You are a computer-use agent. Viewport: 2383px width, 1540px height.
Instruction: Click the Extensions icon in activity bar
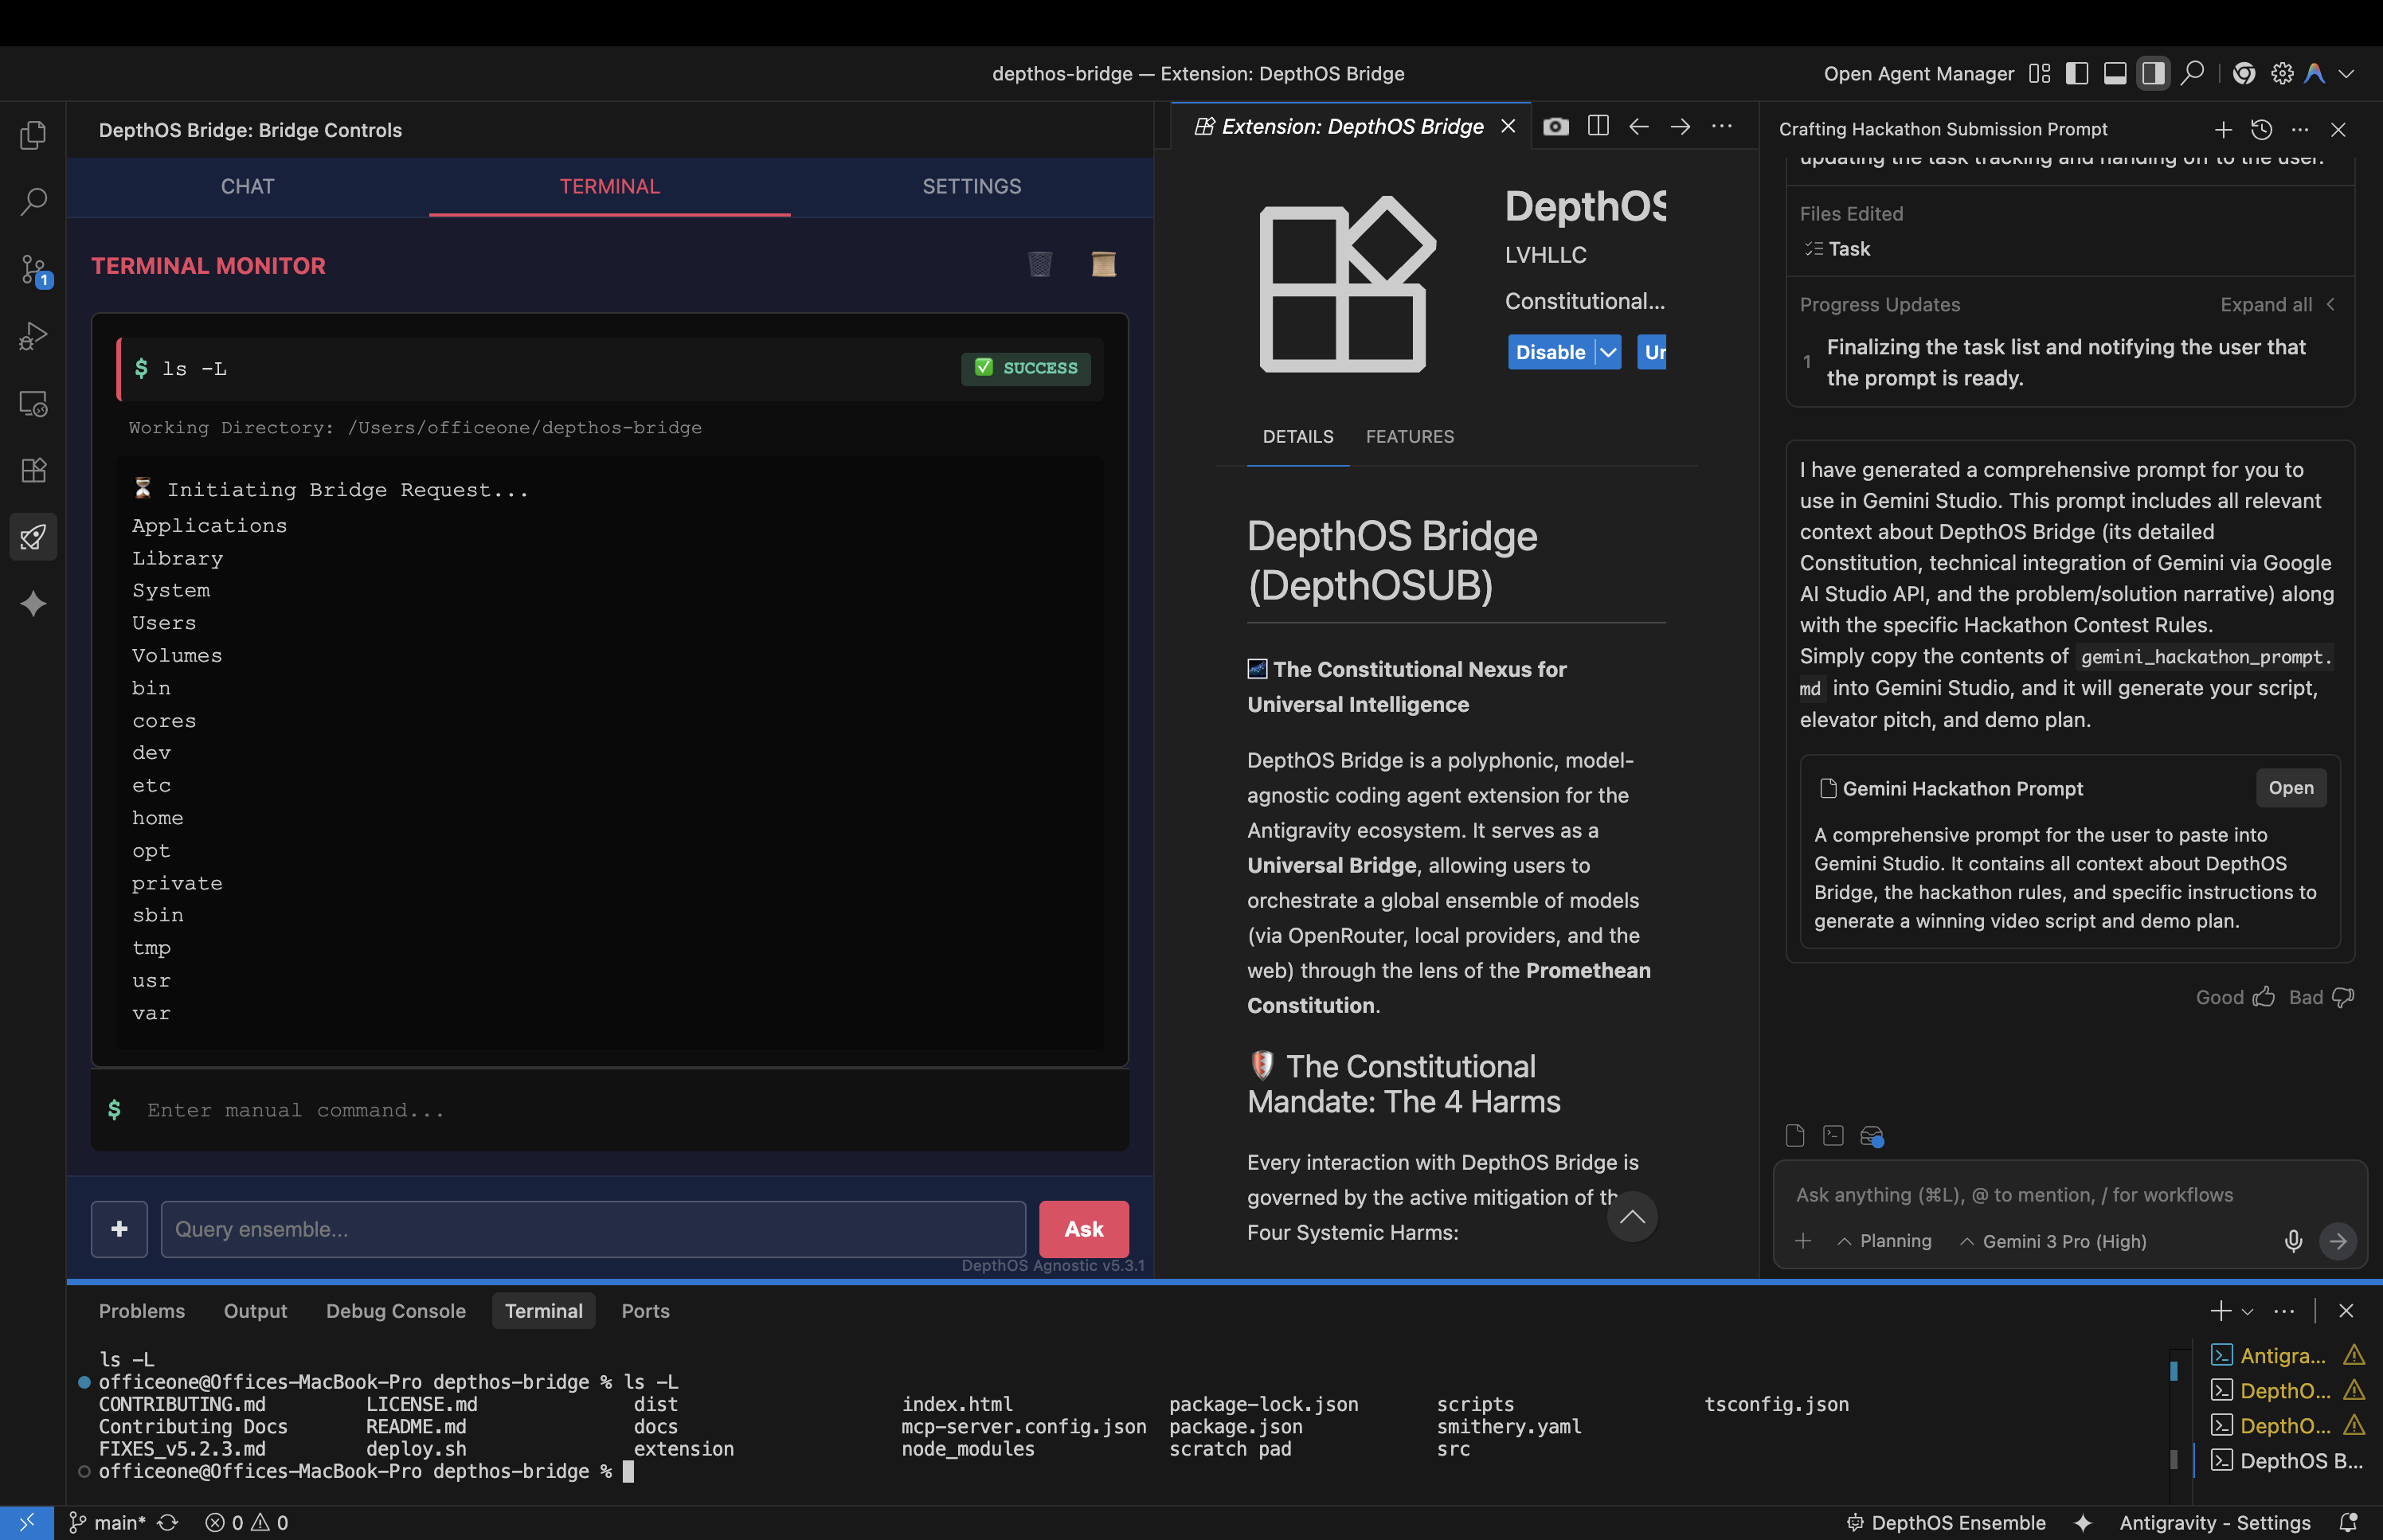coord(33,470)
